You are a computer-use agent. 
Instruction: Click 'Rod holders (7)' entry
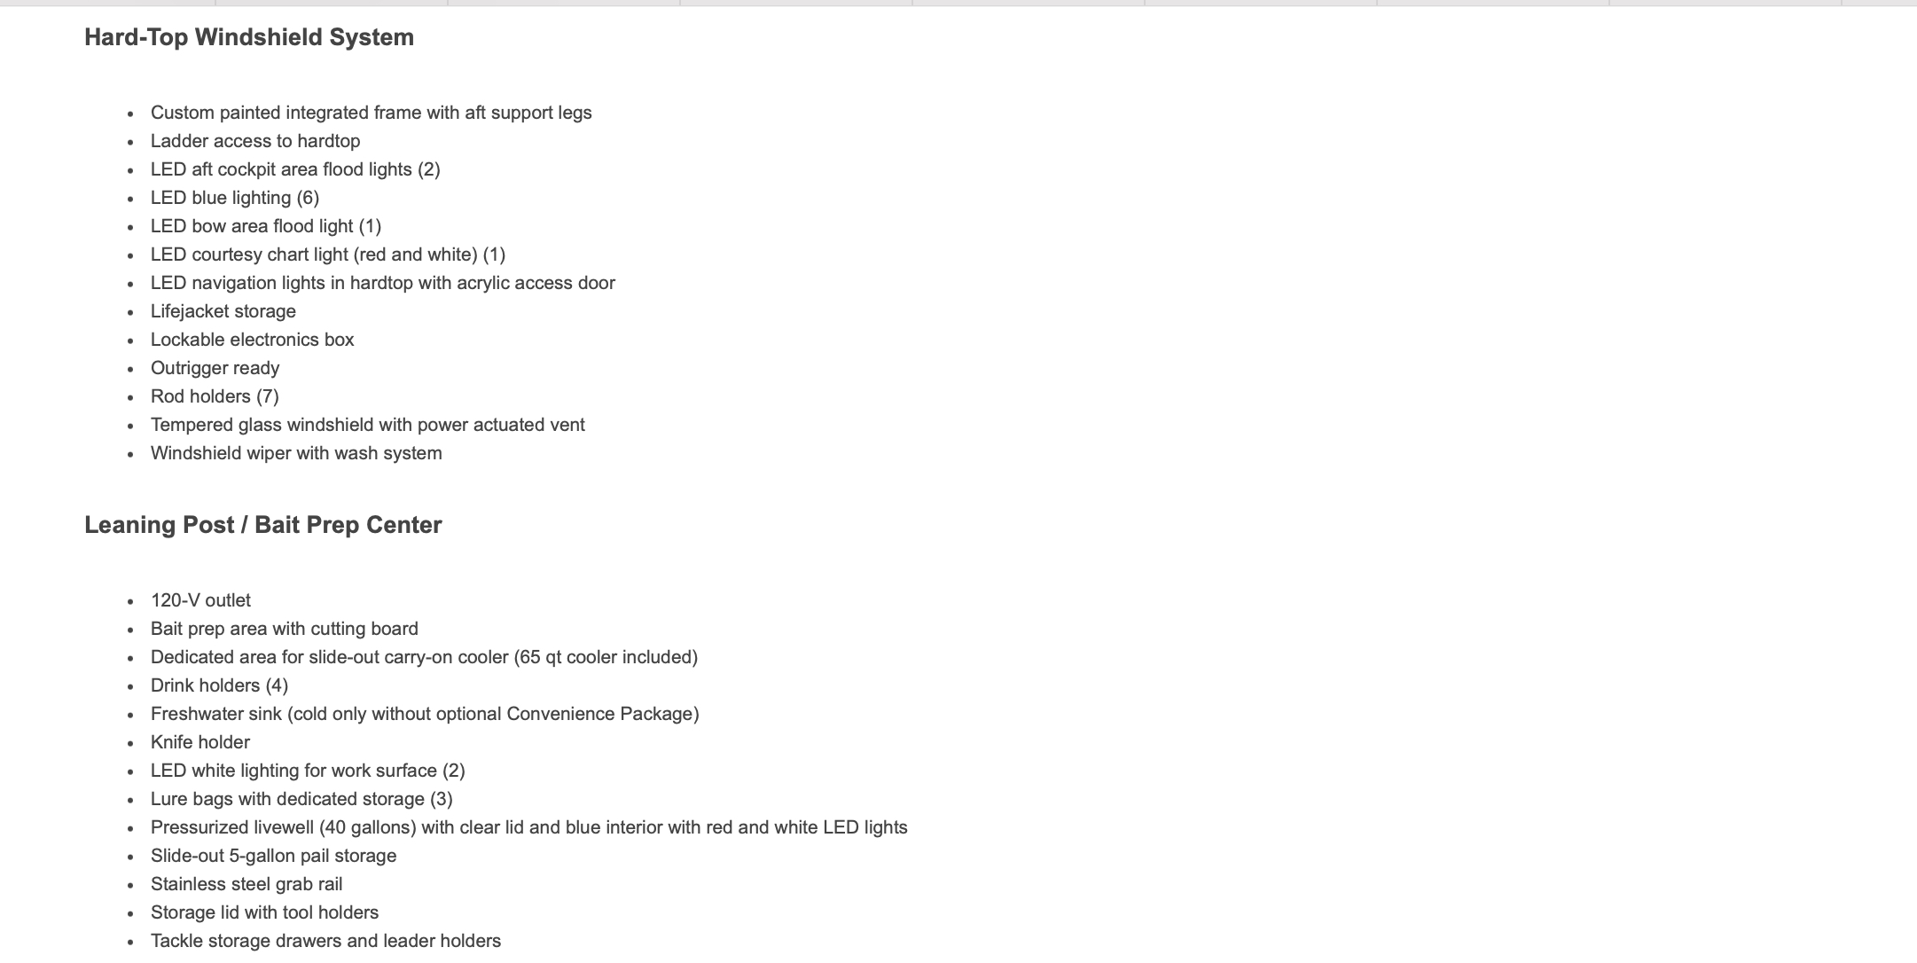215,396
